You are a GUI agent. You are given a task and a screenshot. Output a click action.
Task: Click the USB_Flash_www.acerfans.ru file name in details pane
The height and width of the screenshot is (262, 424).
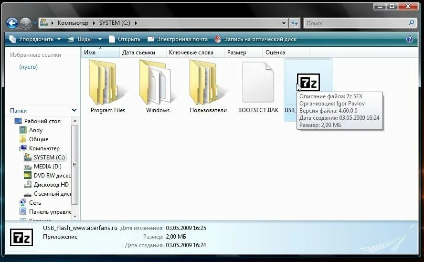click(x=80, y=228)
